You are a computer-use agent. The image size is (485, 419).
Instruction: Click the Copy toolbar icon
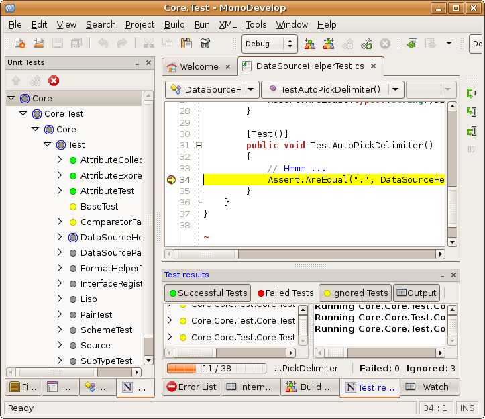pyautogui.click(x=167, y=44)
